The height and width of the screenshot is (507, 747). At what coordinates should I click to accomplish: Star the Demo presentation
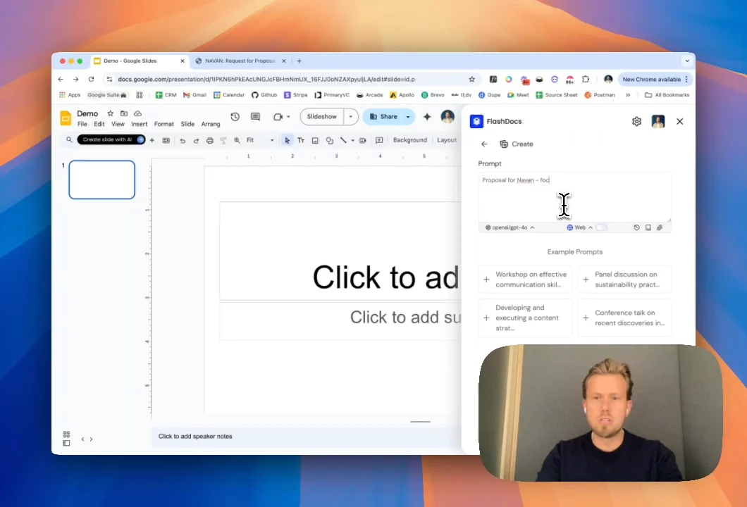110,113
